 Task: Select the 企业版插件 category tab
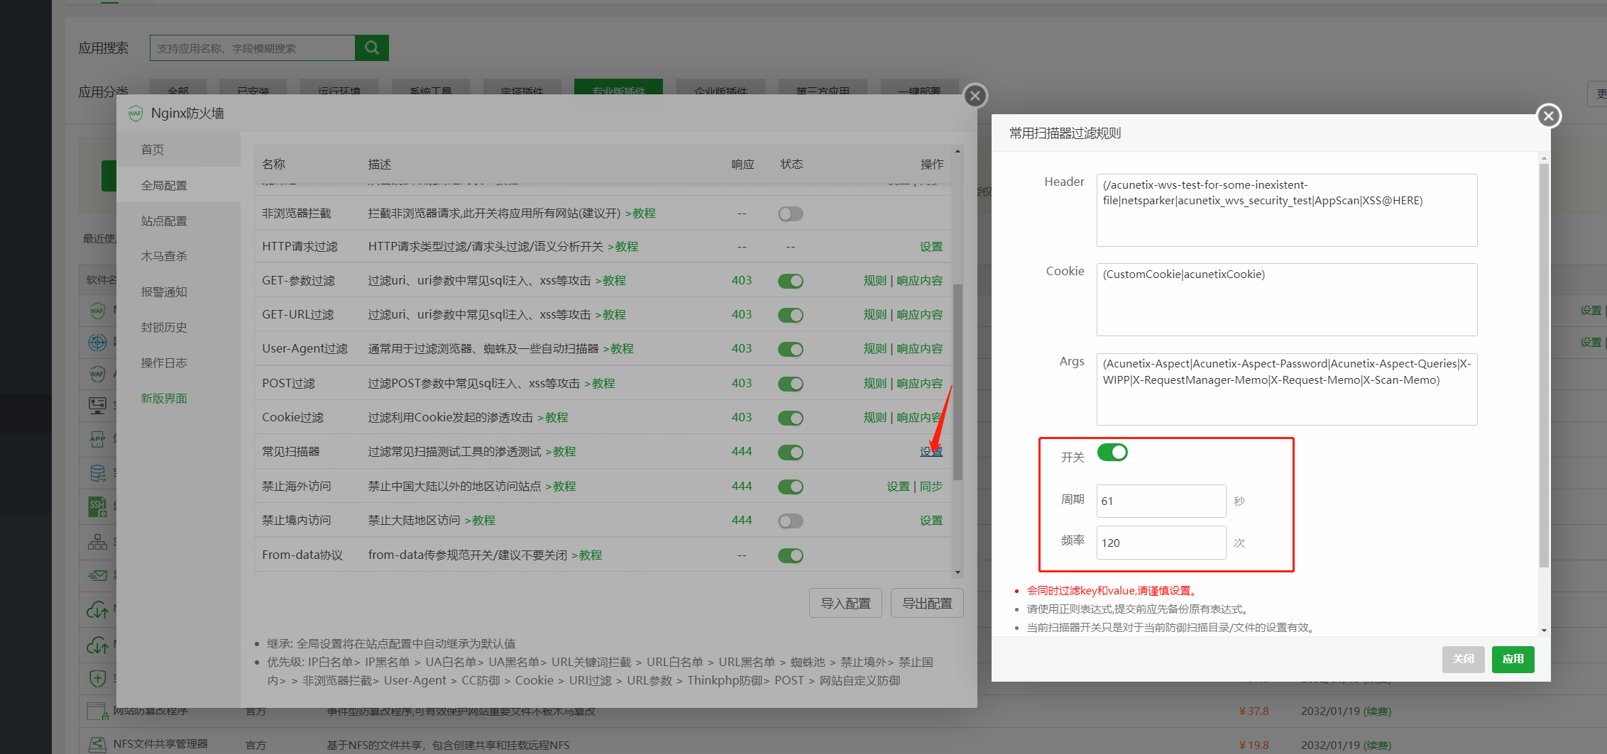click(720, 87)
